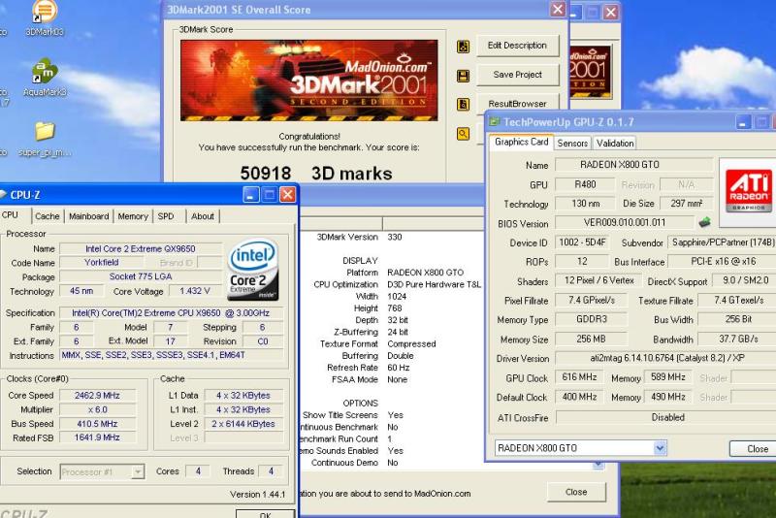
Task: Click the Driver Version field in GPU-Z
Action: click(667, 358)
